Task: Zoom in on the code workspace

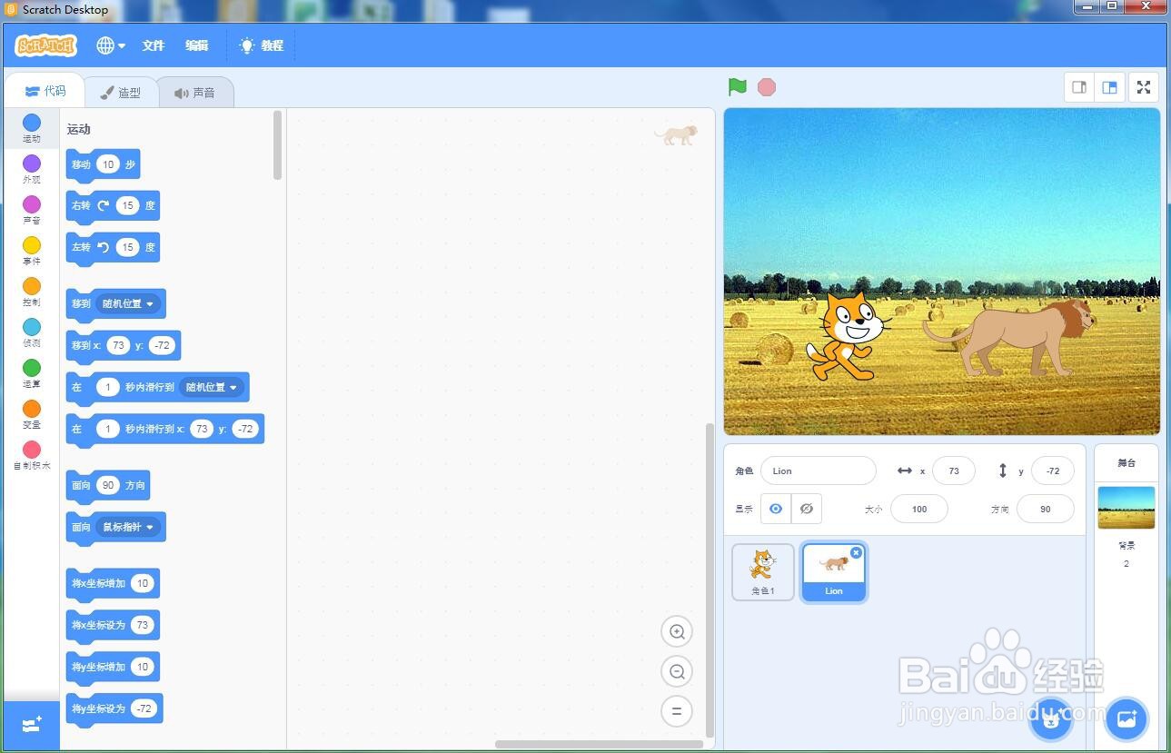Action: [677, 631]
